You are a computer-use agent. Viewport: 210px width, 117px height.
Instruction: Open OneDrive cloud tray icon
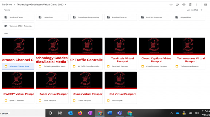click(177, 113)
